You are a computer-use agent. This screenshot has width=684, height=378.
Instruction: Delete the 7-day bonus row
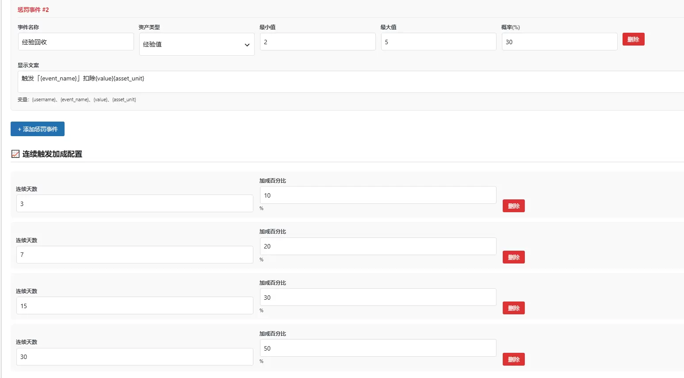pyautogui.click(x=513, y=257)
